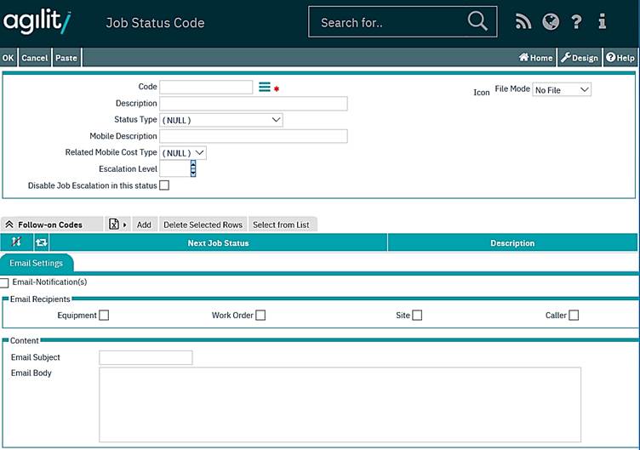Screen dimensions: 640x450
Task: Check the Work Order recipient box
Action: tap(260, 316)
